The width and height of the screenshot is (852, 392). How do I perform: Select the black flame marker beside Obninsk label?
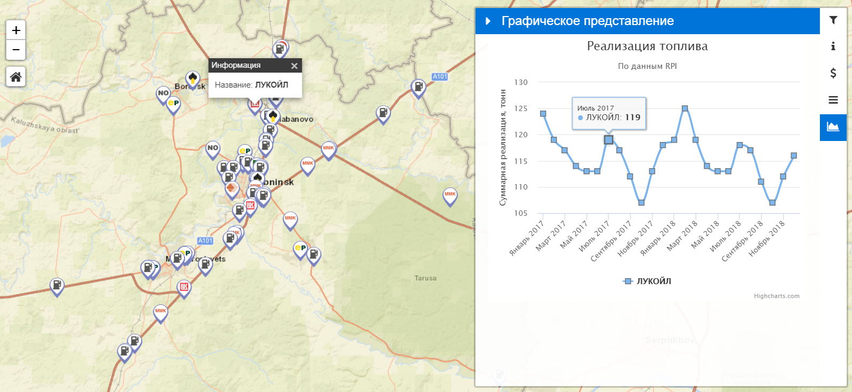[x=258, y=179]
